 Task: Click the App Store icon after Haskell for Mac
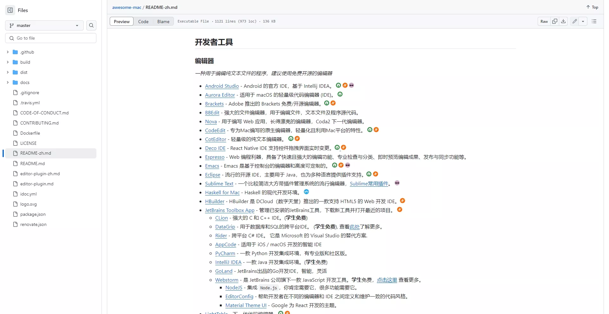point(306,192)
